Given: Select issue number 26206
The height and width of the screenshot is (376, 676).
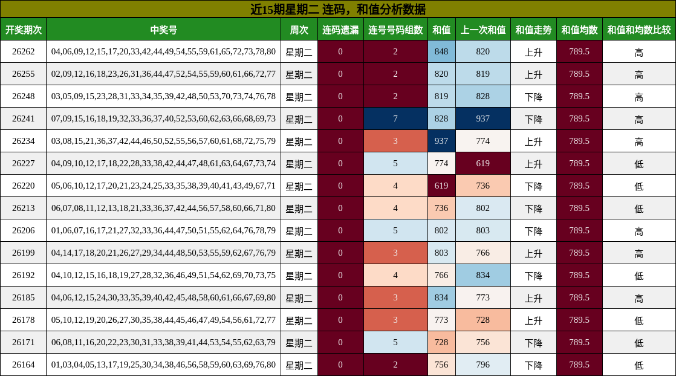Looking at the screenshot, I should click(24, 231).
